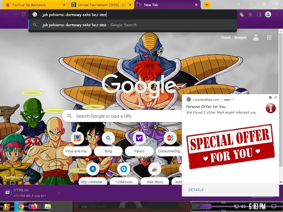This screenshot has height=212, width=283.
Task: Open the tab search chevron
Action: (239, 4)
